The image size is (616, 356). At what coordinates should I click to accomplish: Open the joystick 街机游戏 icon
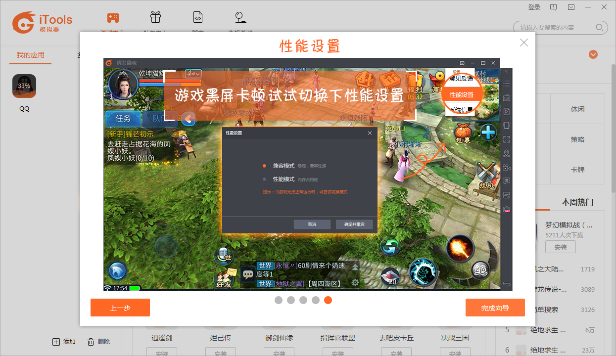240,18
